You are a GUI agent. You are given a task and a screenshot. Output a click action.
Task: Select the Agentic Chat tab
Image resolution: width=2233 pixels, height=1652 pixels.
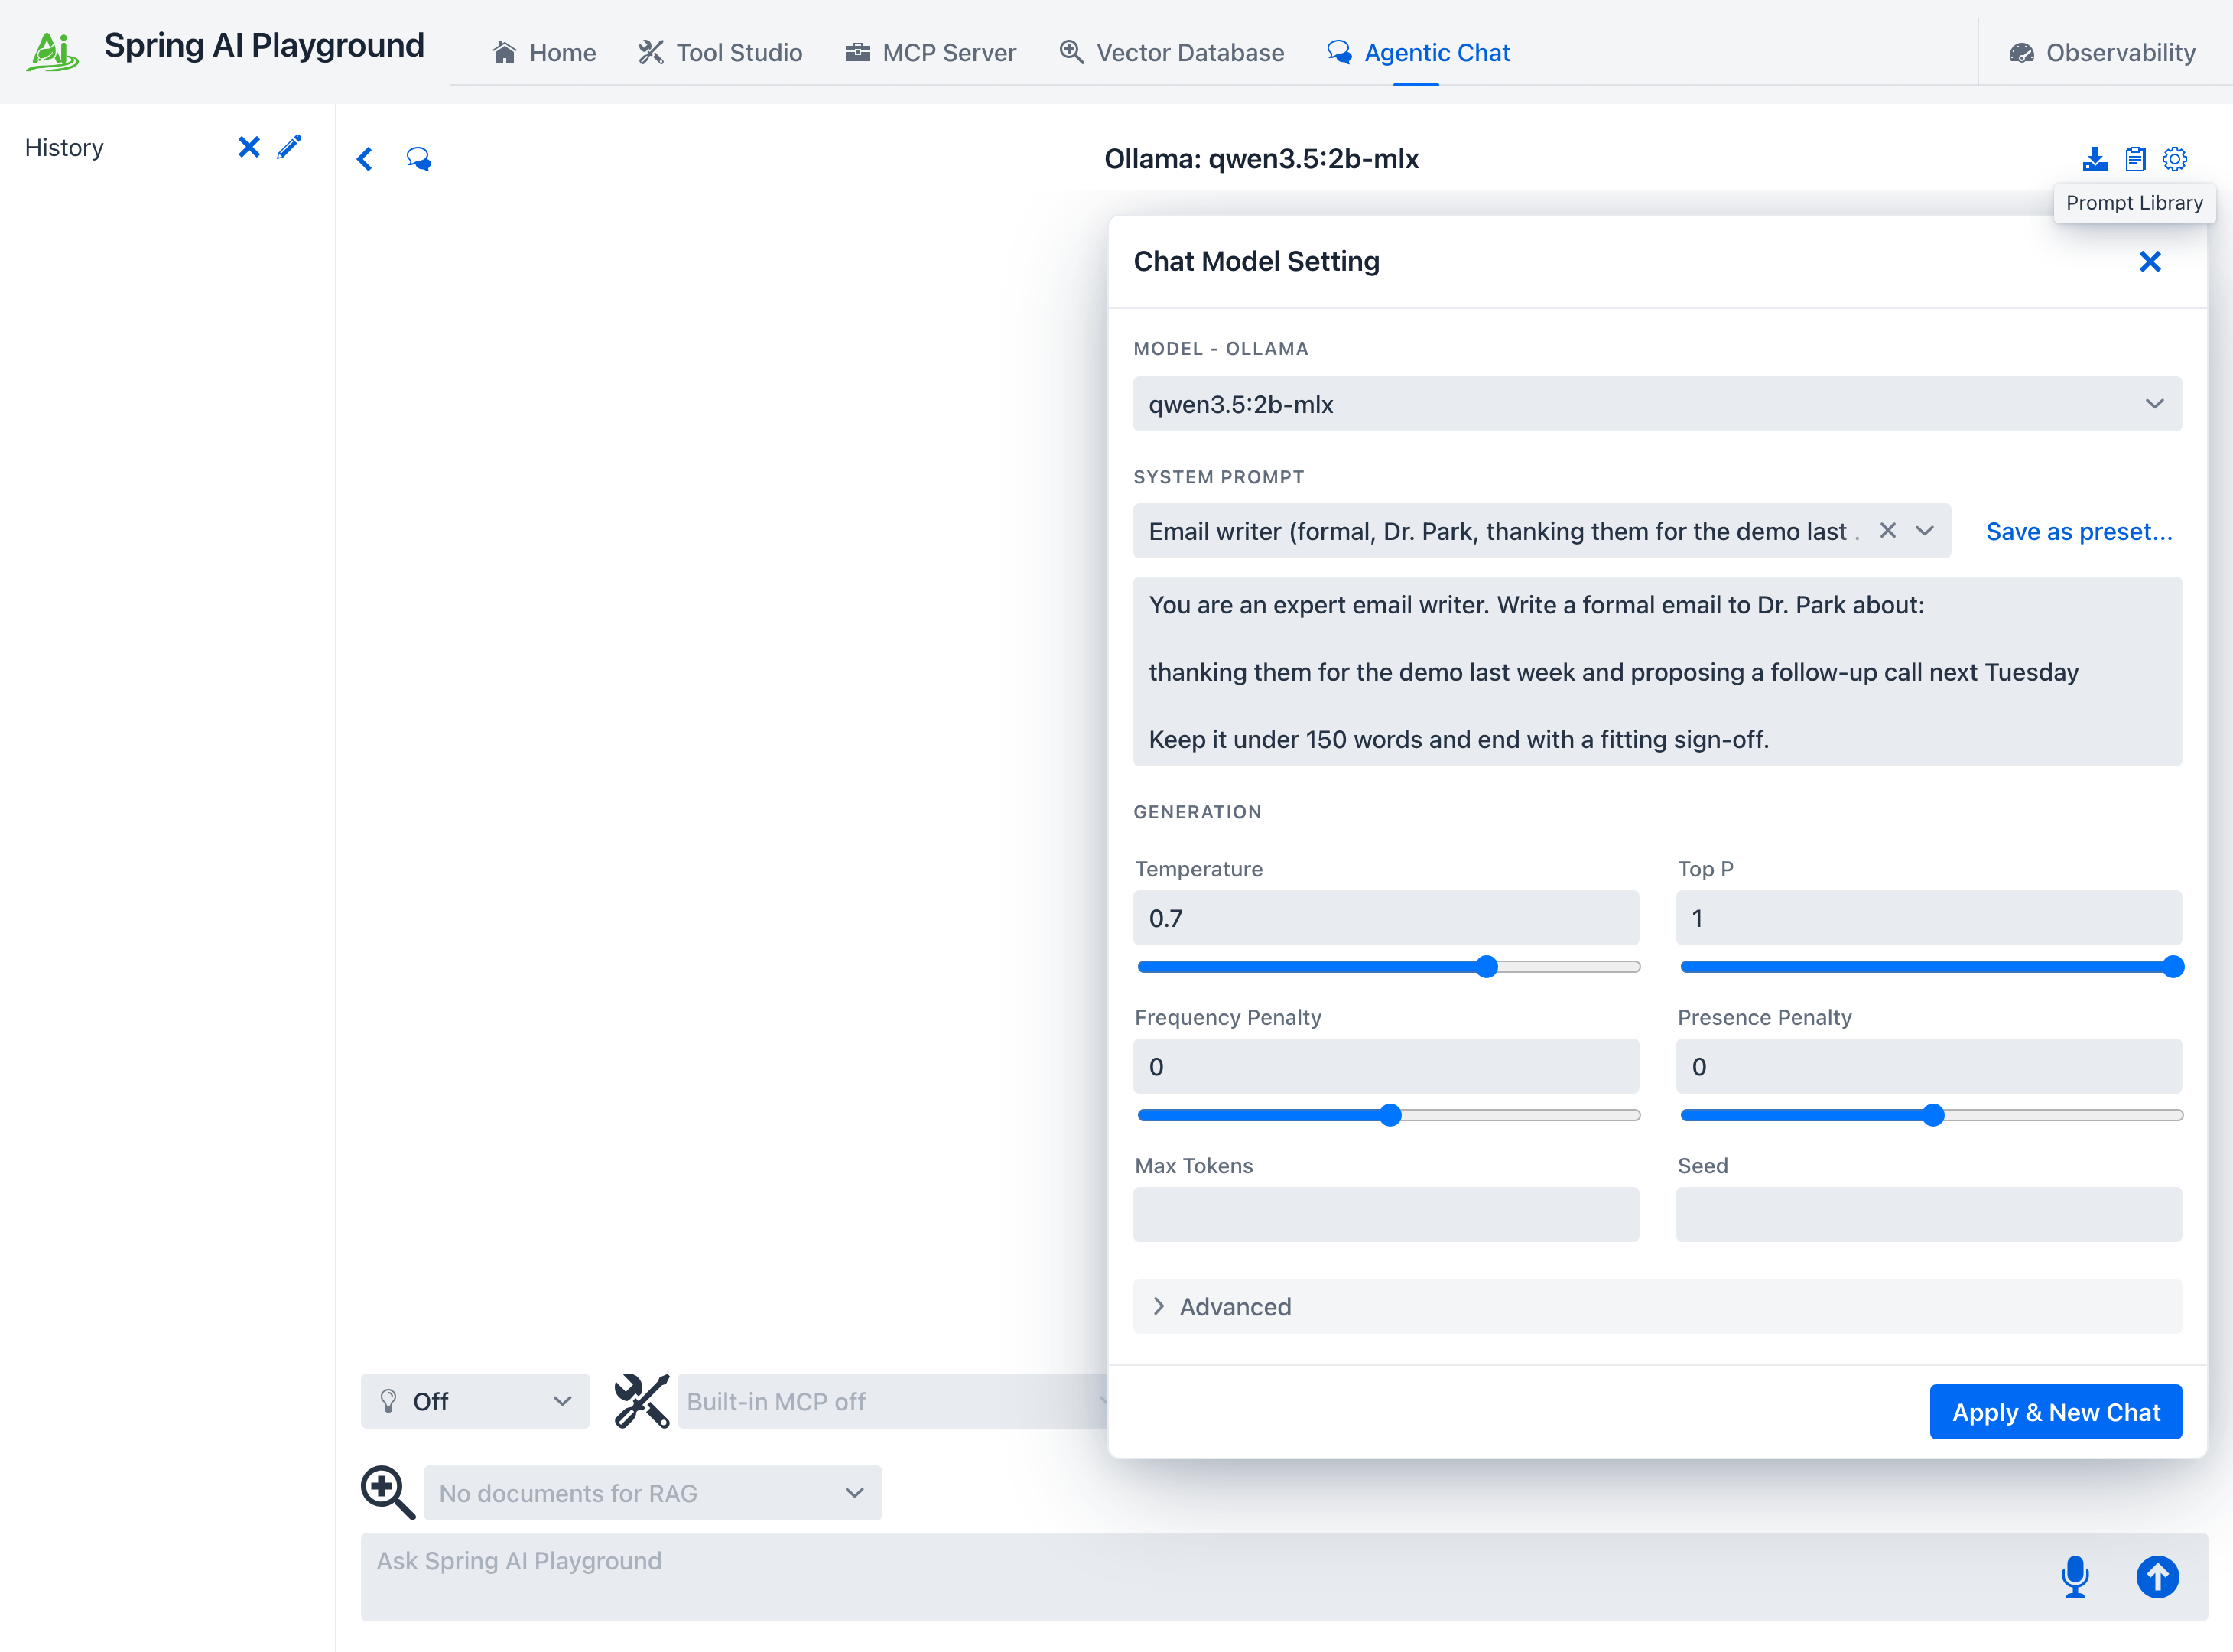pos(1418,52)
